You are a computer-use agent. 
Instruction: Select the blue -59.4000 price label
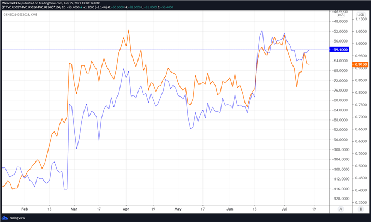(339, 50)
